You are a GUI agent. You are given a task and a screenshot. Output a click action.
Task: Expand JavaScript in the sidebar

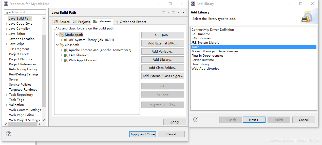[x=6, y=44]
